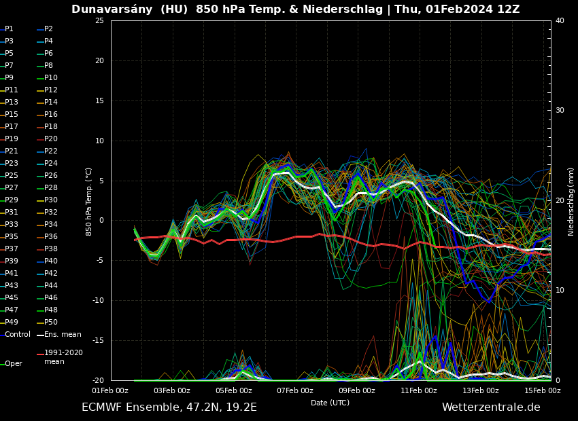
Task: Select the P38 legend entry
Action: click(51, 249)
